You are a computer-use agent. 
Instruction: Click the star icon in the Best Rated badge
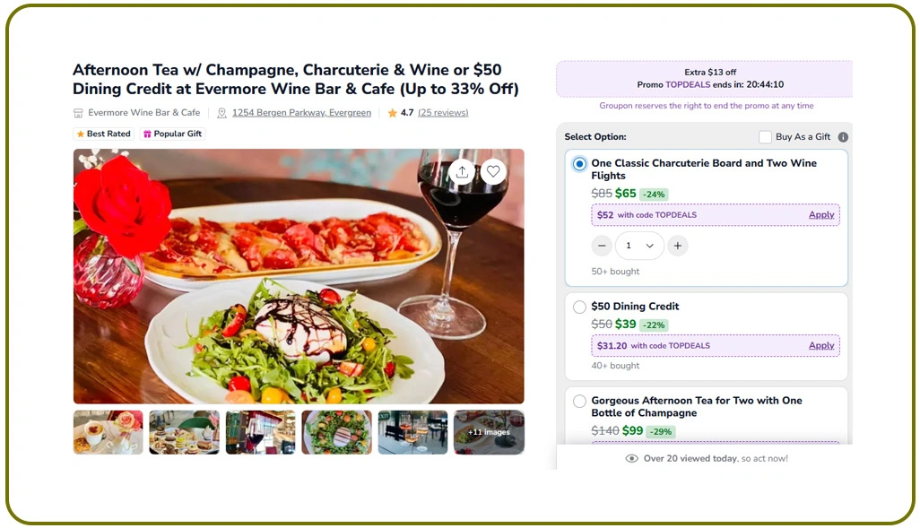coord(81,133)
